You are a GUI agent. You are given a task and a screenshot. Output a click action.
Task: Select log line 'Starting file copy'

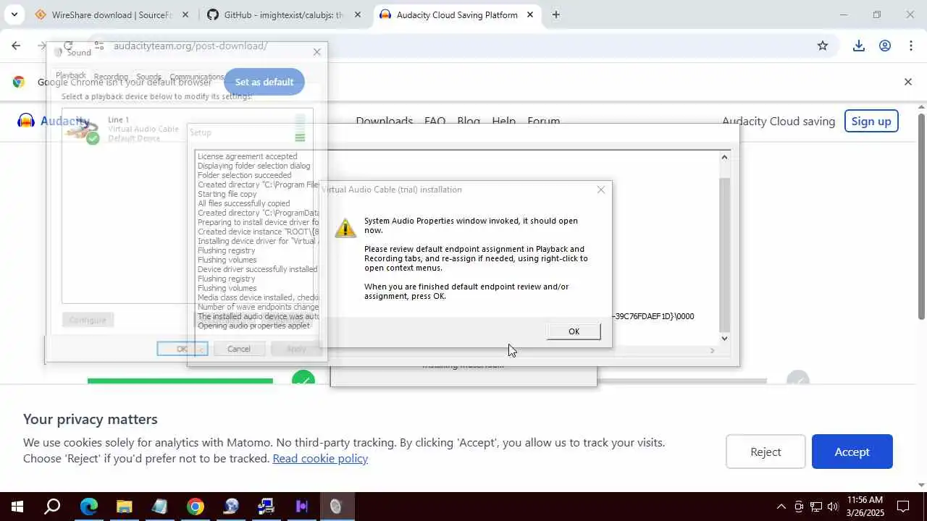[x=227, y=194]
